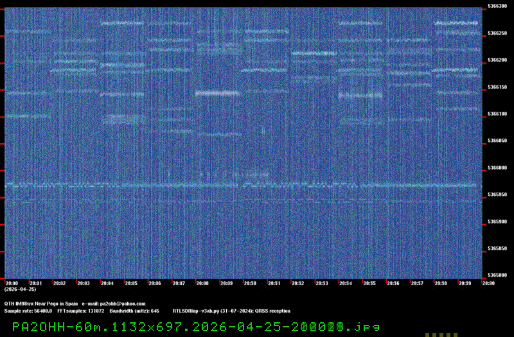This screenshot has width=514, height=337.
Task: Click the 20:08 time axis label
Action: pos(203,283)
